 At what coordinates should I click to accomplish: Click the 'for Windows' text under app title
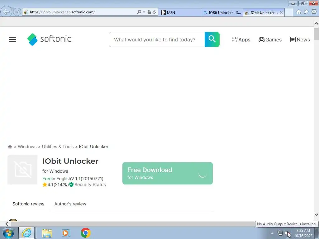coord(55,171)
